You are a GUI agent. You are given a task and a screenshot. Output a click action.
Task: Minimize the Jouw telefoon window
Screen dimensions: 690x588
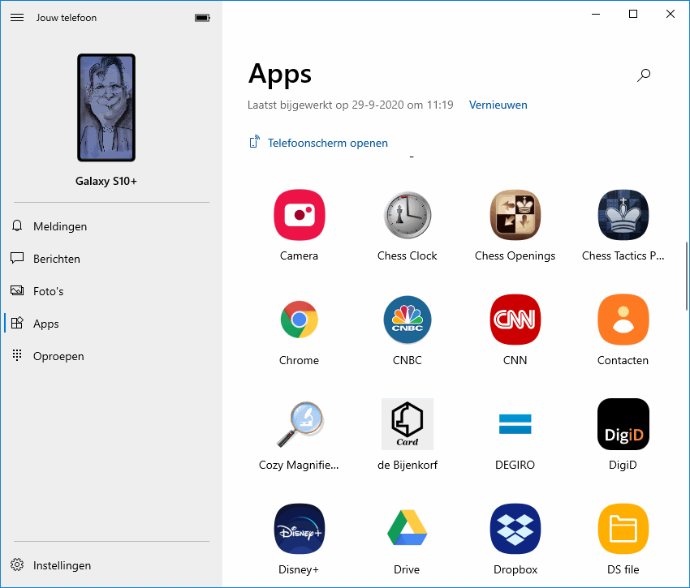(x=596, y=14)
